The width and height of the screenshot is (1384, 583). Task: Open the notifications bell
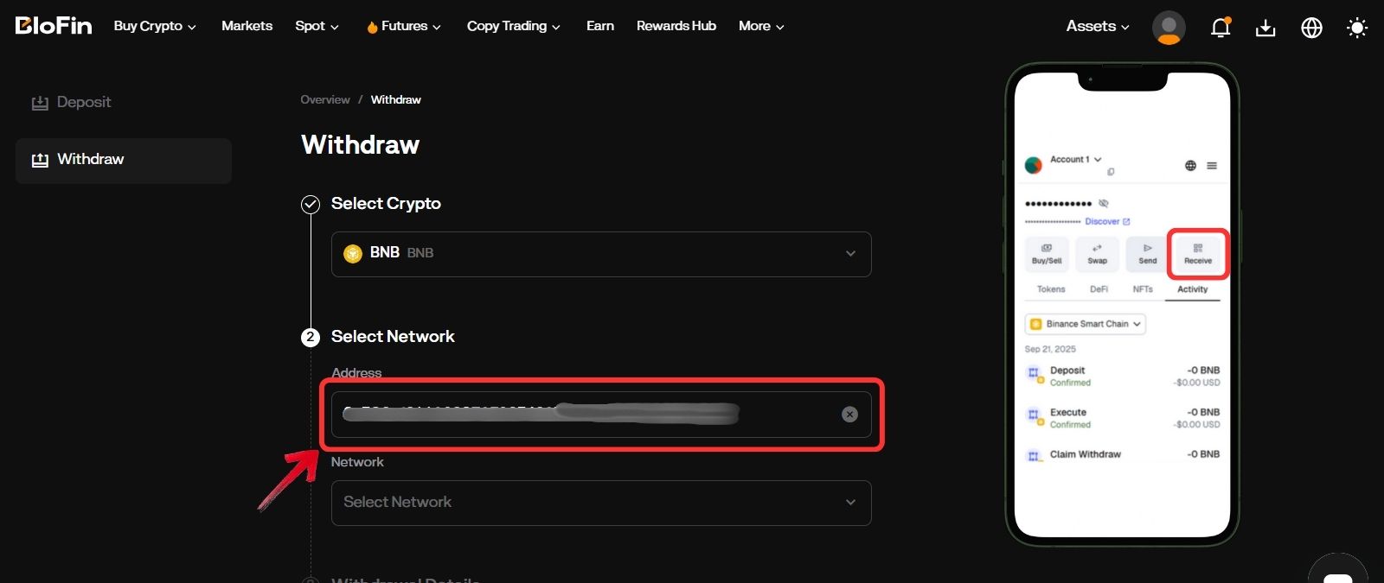tap(1221, 28)
